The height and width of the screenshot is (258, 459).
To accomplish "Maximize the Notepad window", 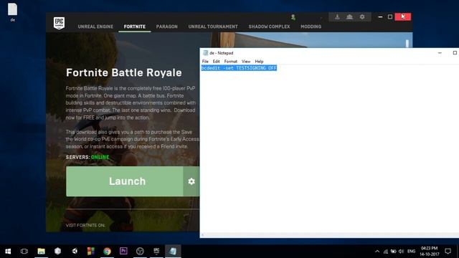I will coord(455,53).
